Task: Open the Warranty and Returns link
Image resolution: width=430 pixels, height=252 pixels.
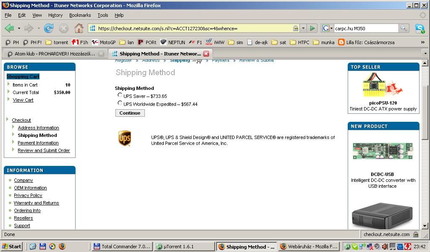Action: click(x=37, y=203)
